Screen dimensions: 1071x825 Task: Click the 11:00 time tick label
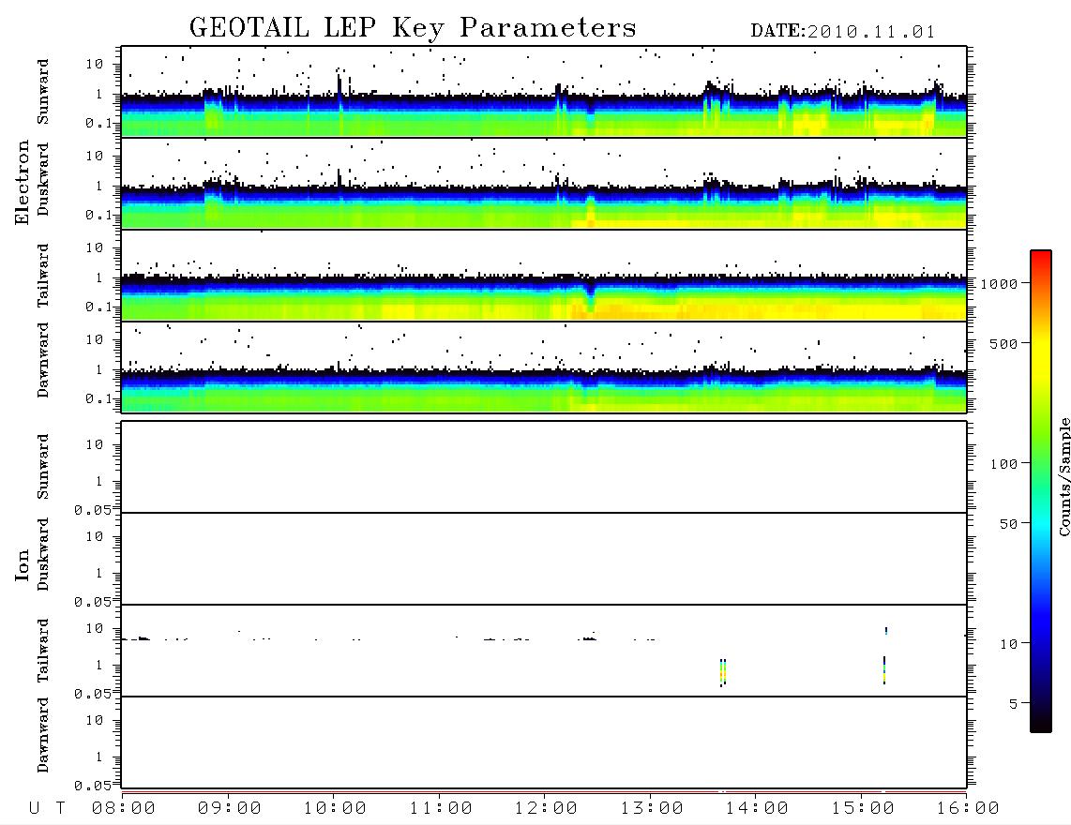coord(441,809)
